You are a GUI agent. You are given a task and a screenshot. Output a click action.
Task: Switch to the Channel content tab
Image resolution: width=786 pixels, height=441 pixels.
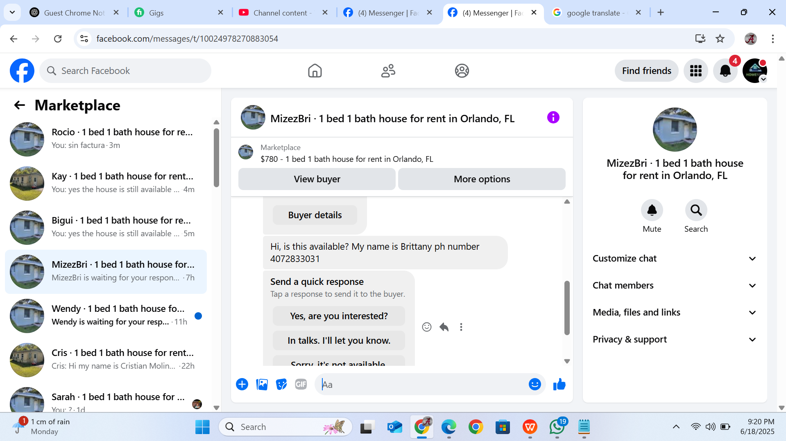[284, 13]
